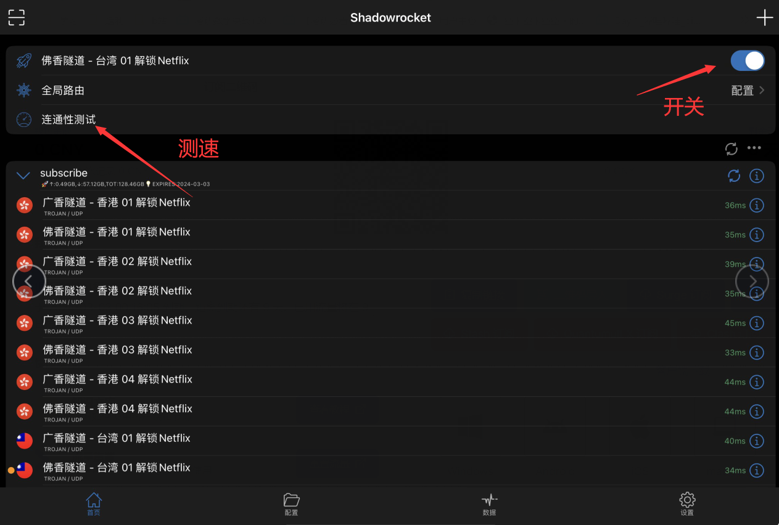Click Hong Kong flag of 广香隧道 - 香港 04
779x525 pixels.
click(x=24, y=382)
